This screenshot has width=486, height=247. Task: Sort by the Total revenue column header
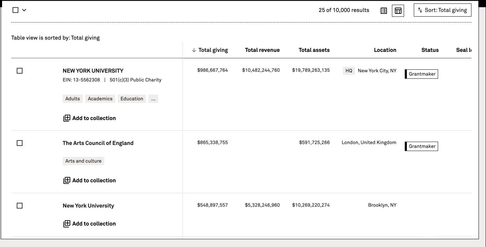tap(262, 50)
